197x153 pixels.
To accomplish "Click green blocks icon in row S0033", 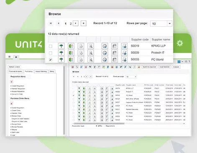I will (71, 60).
